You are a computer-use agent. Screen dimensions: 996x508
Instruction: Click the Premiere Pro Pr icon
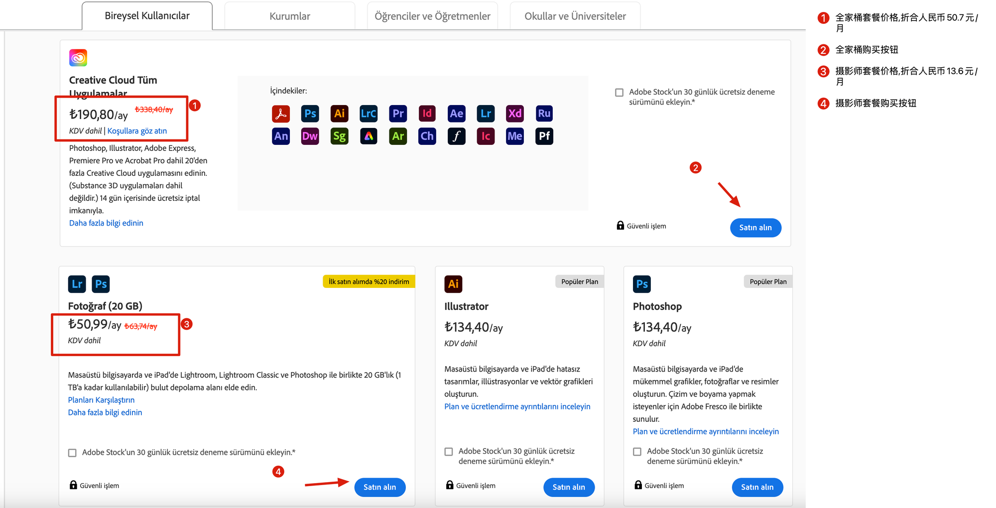coord(398,114)
